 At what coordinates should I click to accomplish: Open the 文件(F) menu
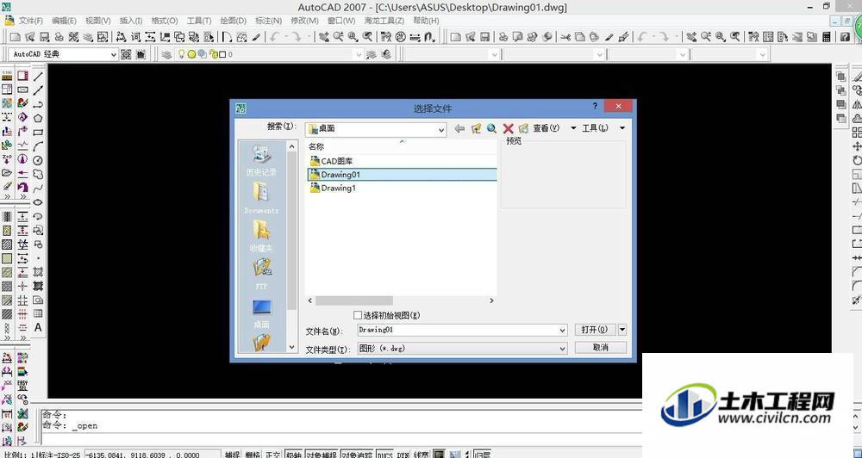[31, 21]
